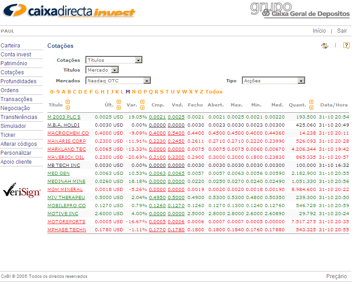Viewport: 359px width, 284px height.
Task: Filter titles by 0-9
Action: [x=55, y=92]
